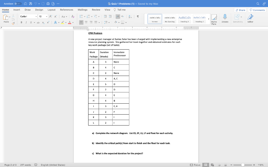268x167 pixels.
Task: Toggle the AutoSave switch
Action: [x=18, y=4]
